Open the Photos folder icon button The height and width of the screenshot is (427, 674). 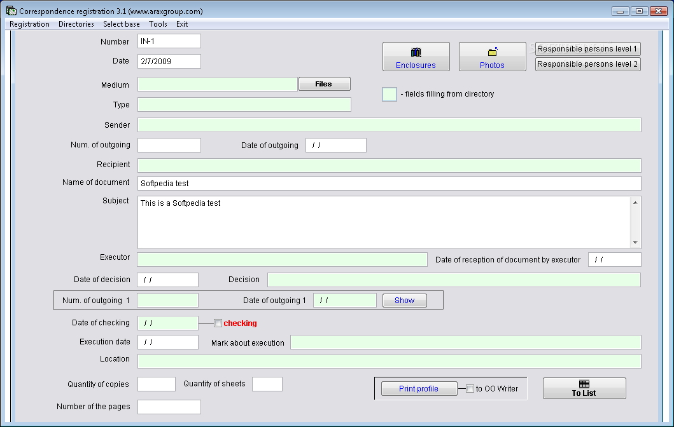point(492,57)
